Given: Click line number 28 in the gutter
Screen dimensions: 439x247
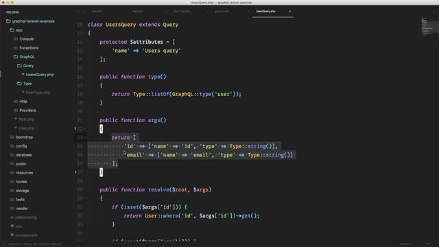Looking at the screenshot, I should click(80, 181).
